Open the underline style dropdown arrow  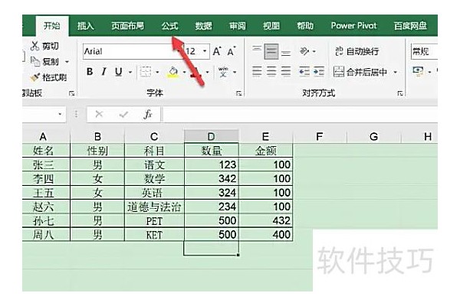[130, 72]
